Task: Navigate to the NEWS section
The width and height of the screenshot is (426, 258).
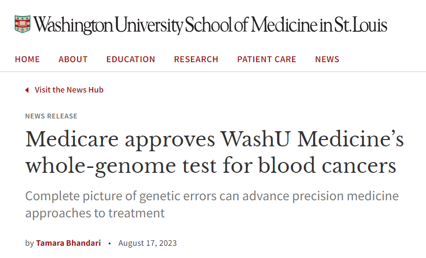Action: (327, 59)
